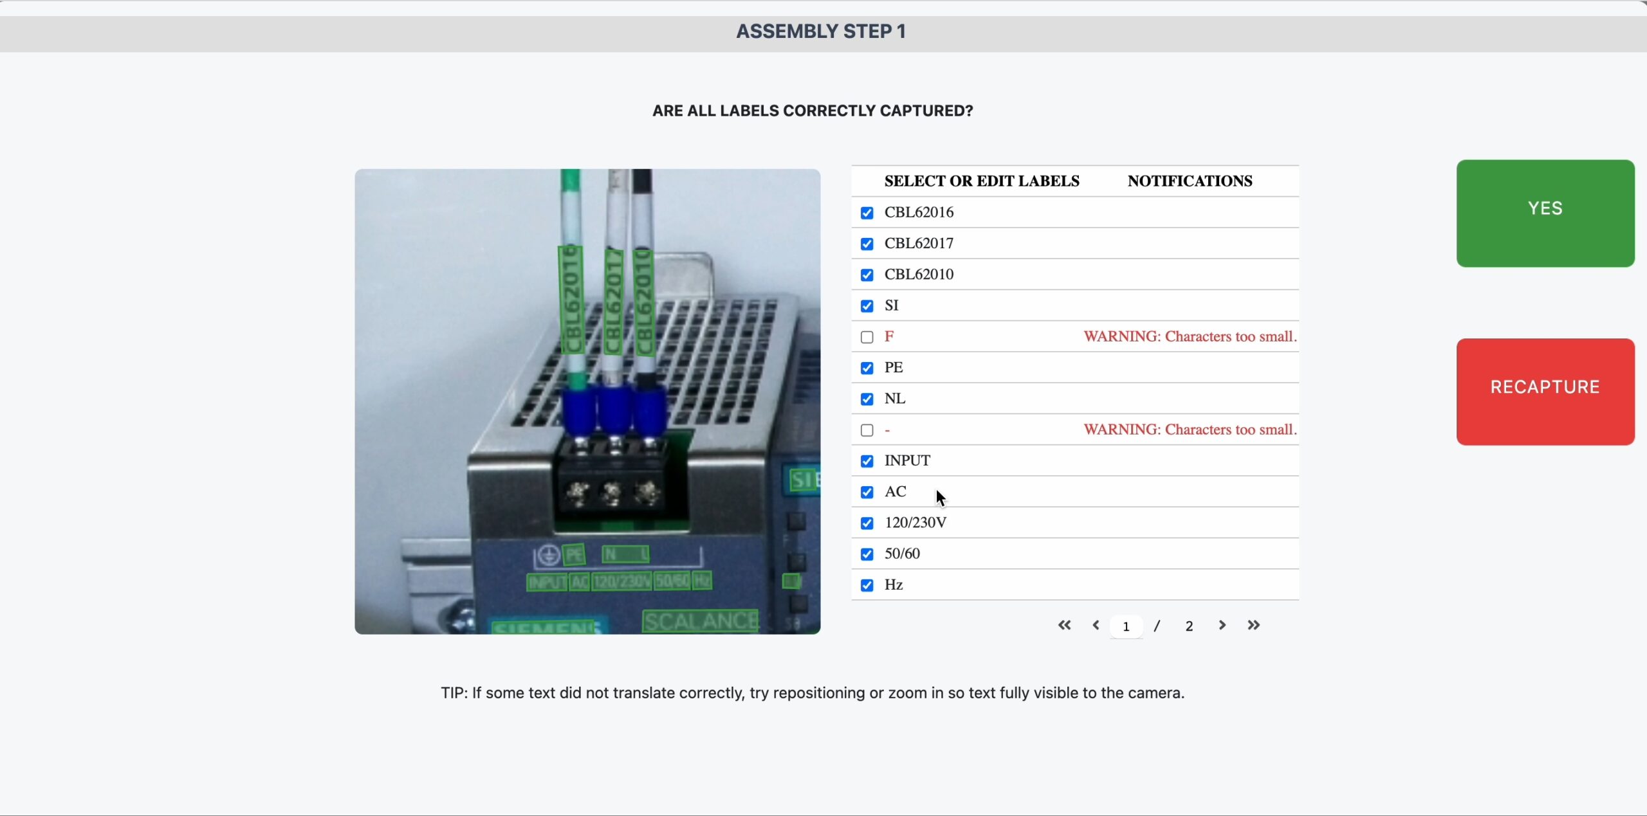Edit the red F label text
This screenshot has height=816, width=1647.
888,336
